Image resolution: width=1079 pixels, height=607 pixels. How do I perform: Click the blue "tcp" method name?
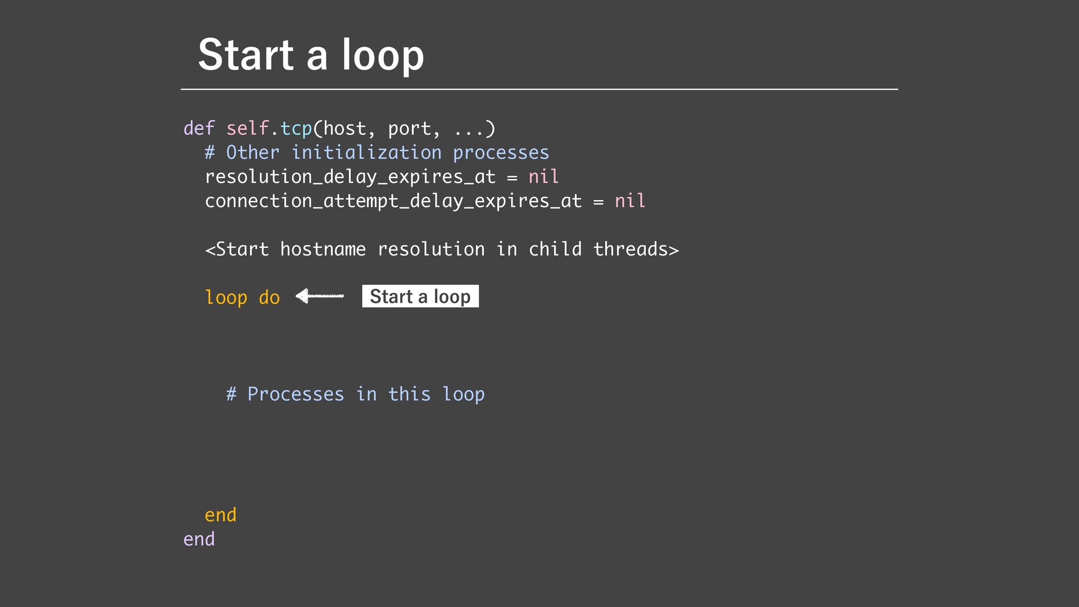[x=296, y=129]
